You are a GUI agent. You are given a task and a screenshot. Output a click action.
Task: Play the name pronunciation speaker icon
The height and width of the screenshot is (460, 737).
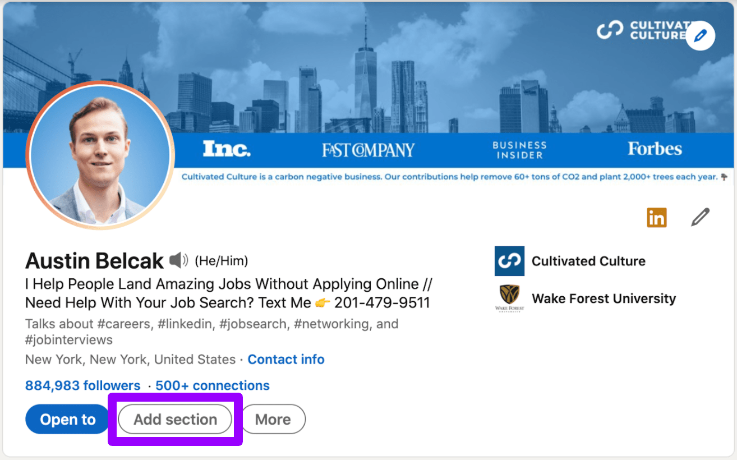click(179, 261)
